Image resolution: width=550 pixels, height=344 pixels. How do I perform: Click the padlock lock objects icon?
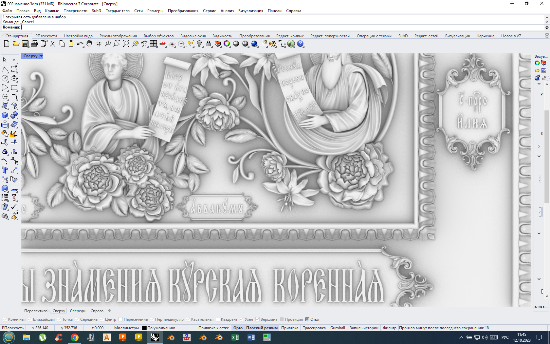coord(209,44)
